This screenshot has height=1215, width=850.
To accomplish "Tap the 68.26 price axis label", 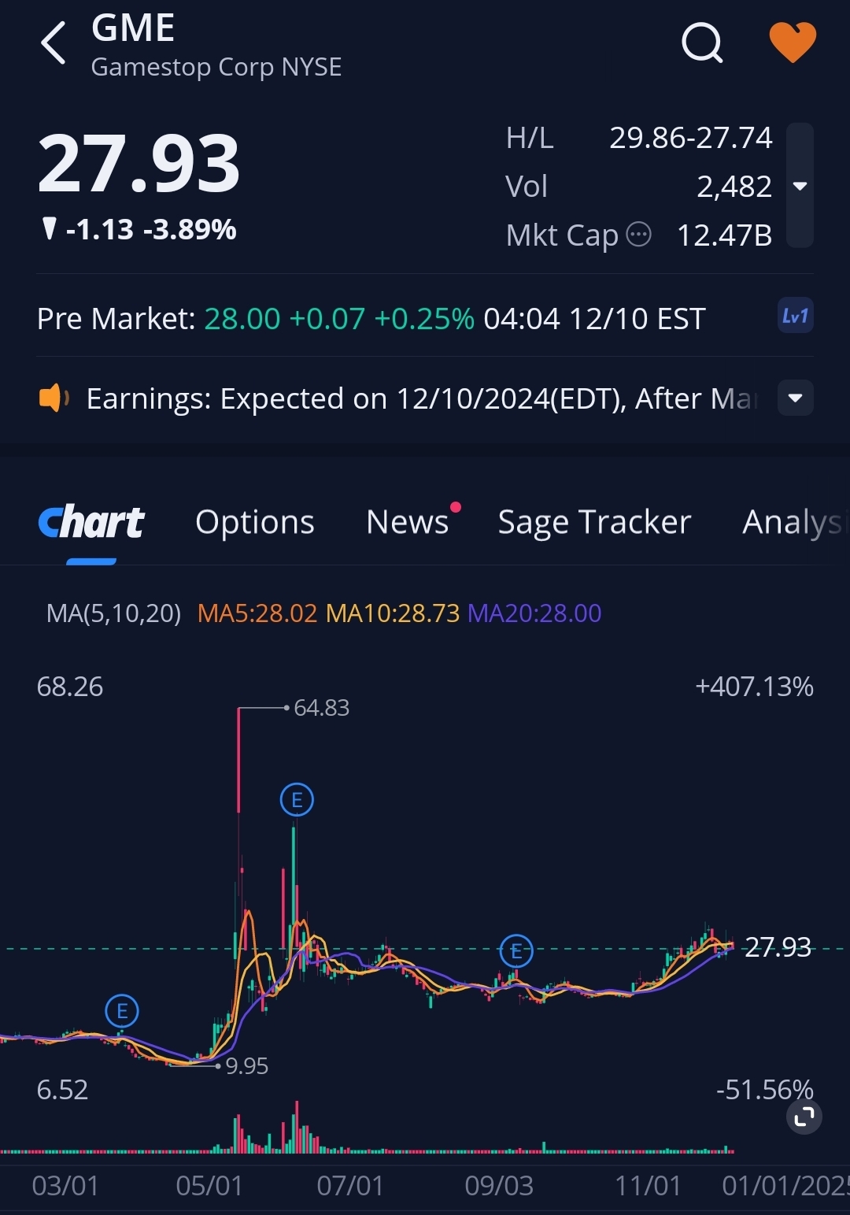I will point(70,687).
